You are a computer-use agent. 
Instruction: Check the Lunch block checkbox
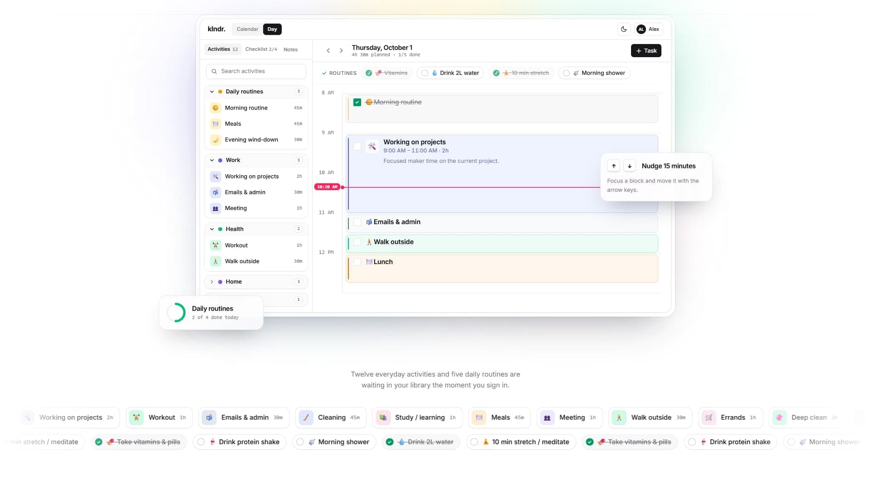tap(357, 262)
